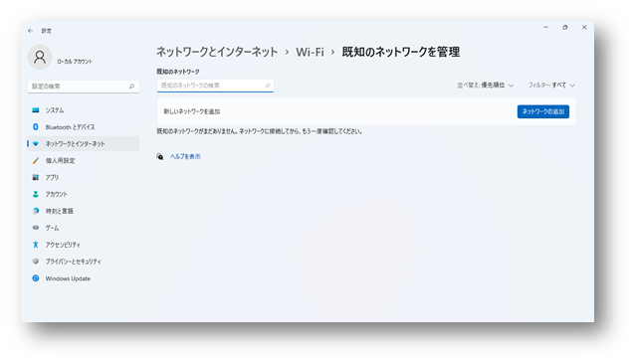Click the 既知のネットワーク section heading

tap(178, 72)
